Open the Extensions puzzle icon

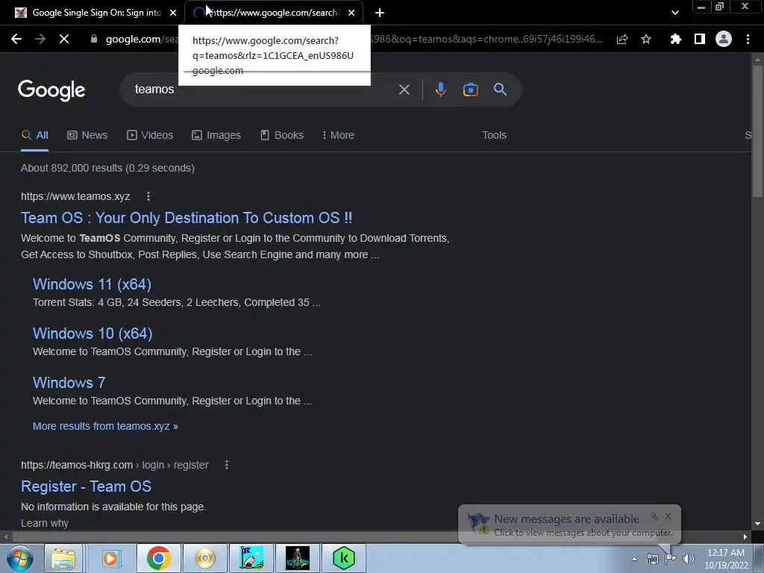pos(675,39)
